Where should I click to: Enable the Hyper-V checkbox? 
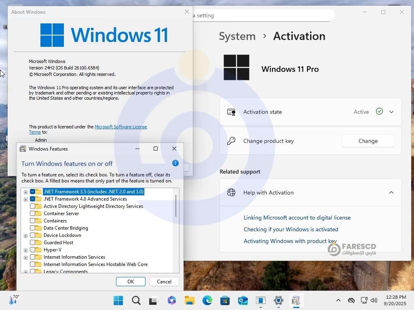click(x=33, y=250)
